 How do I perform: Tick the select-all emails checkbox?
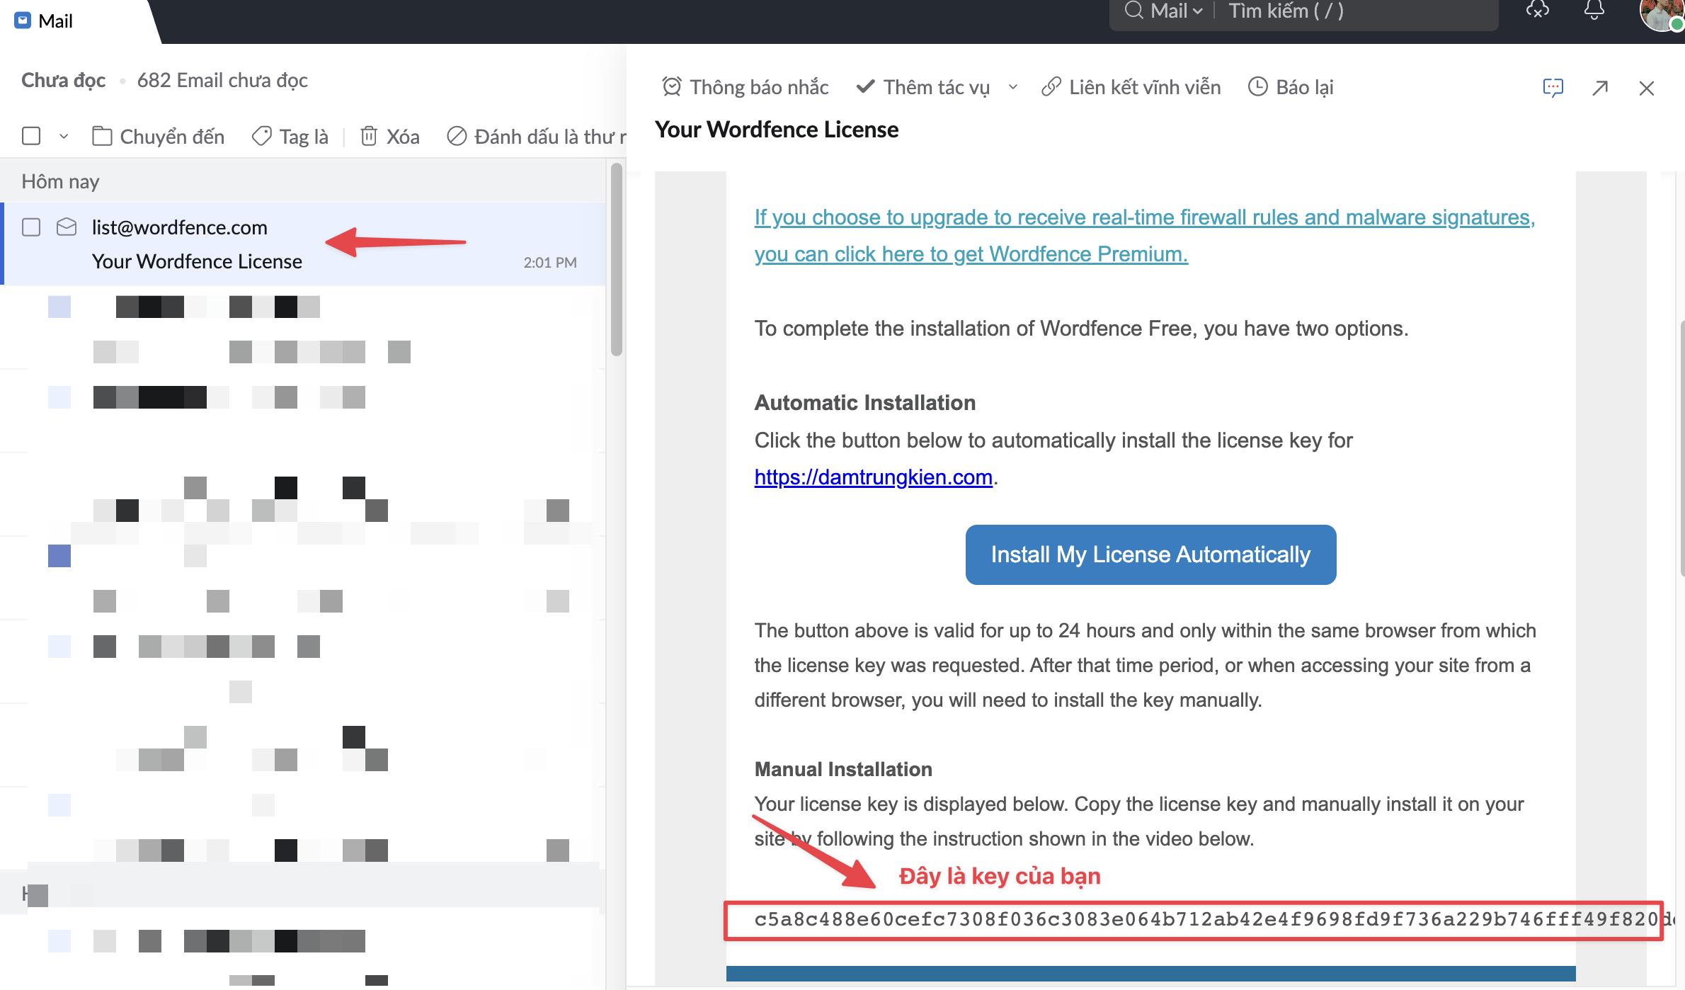pos(31,135)
